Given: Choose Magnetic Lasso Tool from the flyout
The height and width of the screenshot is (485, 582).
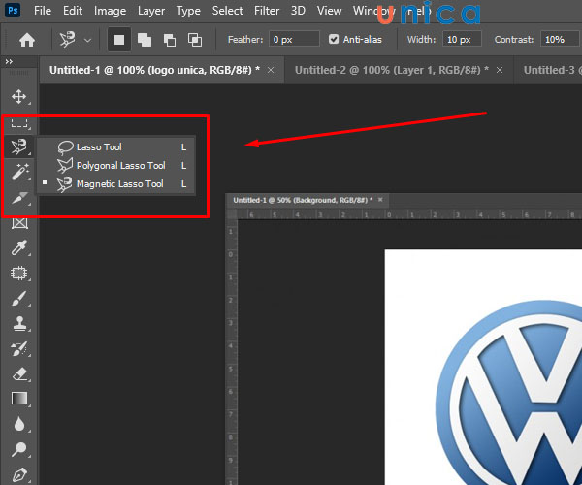Looking at the screenshot, I should tap(115, 184).
